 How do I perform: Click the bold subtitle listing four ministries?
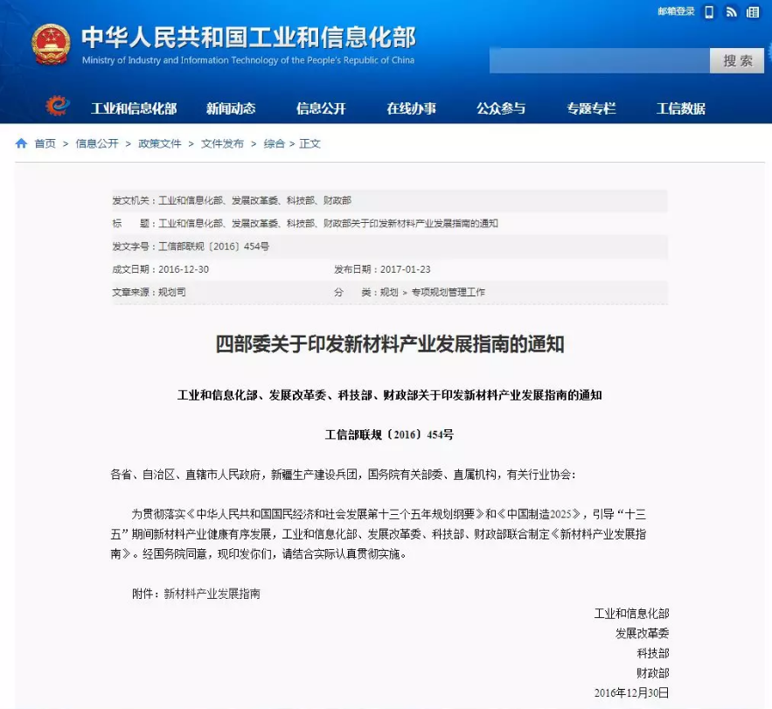(x=389, y=395)
